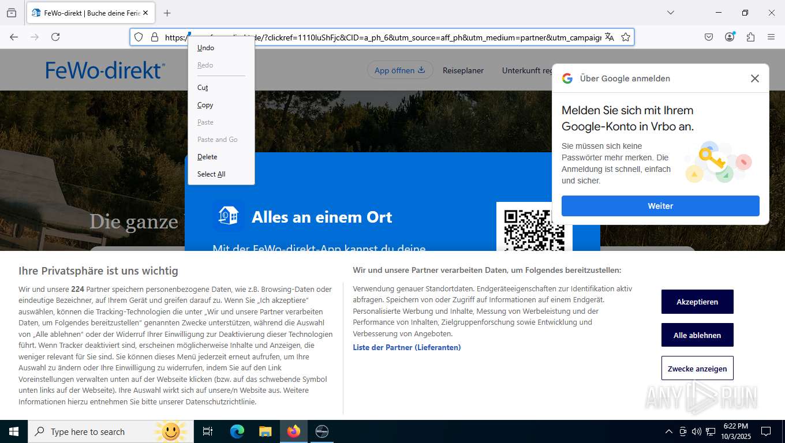
Task: Close the Google sign-in popup
Action: [x=754, y=78]
